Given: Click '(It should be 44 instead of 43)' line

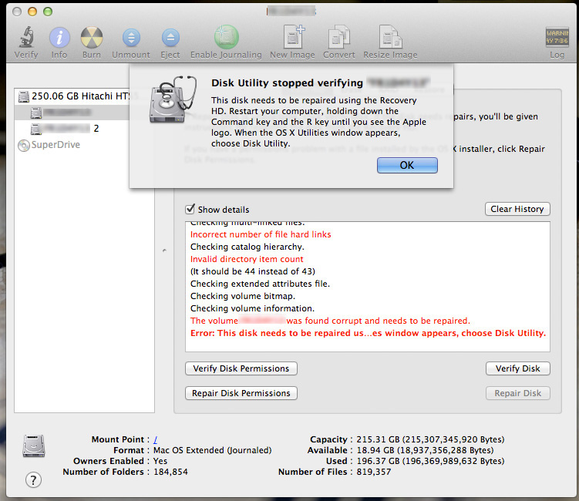Looking at the screenshot, I should pos(253,271).
